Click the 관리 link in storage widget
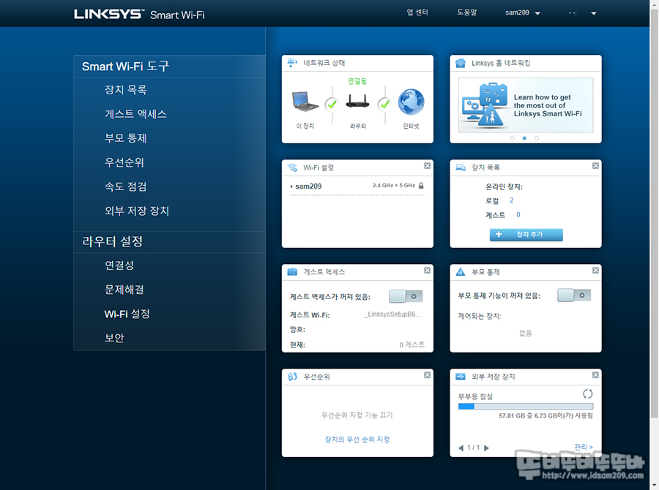The width and height of the screenshot is (659, 490). click(x=584, y=447)
